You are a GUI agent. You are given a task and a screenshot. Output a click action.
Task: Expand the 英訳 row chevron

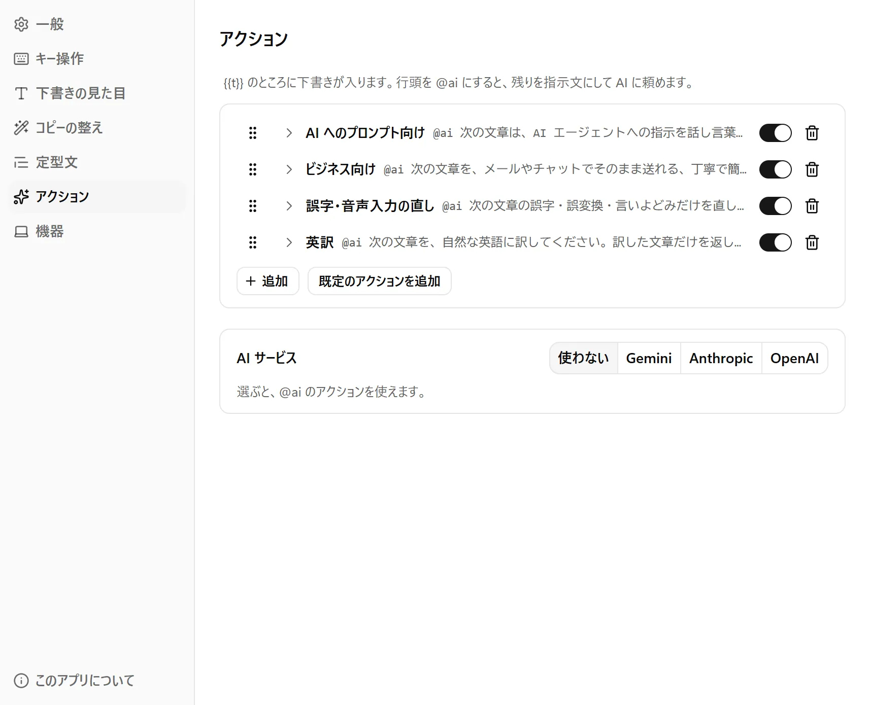pos(289,242)
